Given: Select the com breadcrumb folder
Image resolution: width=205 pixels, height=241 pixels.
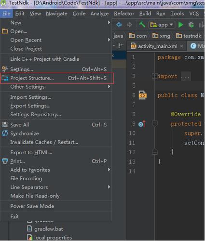Looking at the screenshot, I should [x=138, y=36].
